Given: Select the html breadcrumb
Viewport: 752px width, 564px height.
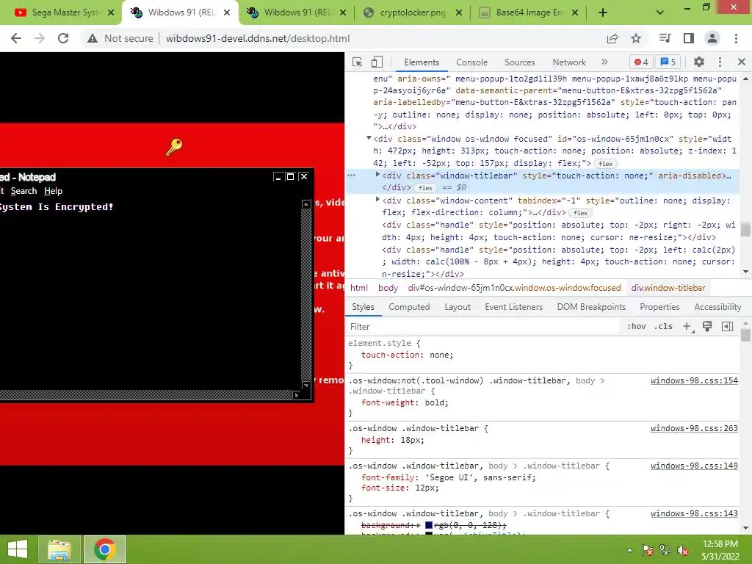Looking at the screenshot, I should click(x=358, y=288).
